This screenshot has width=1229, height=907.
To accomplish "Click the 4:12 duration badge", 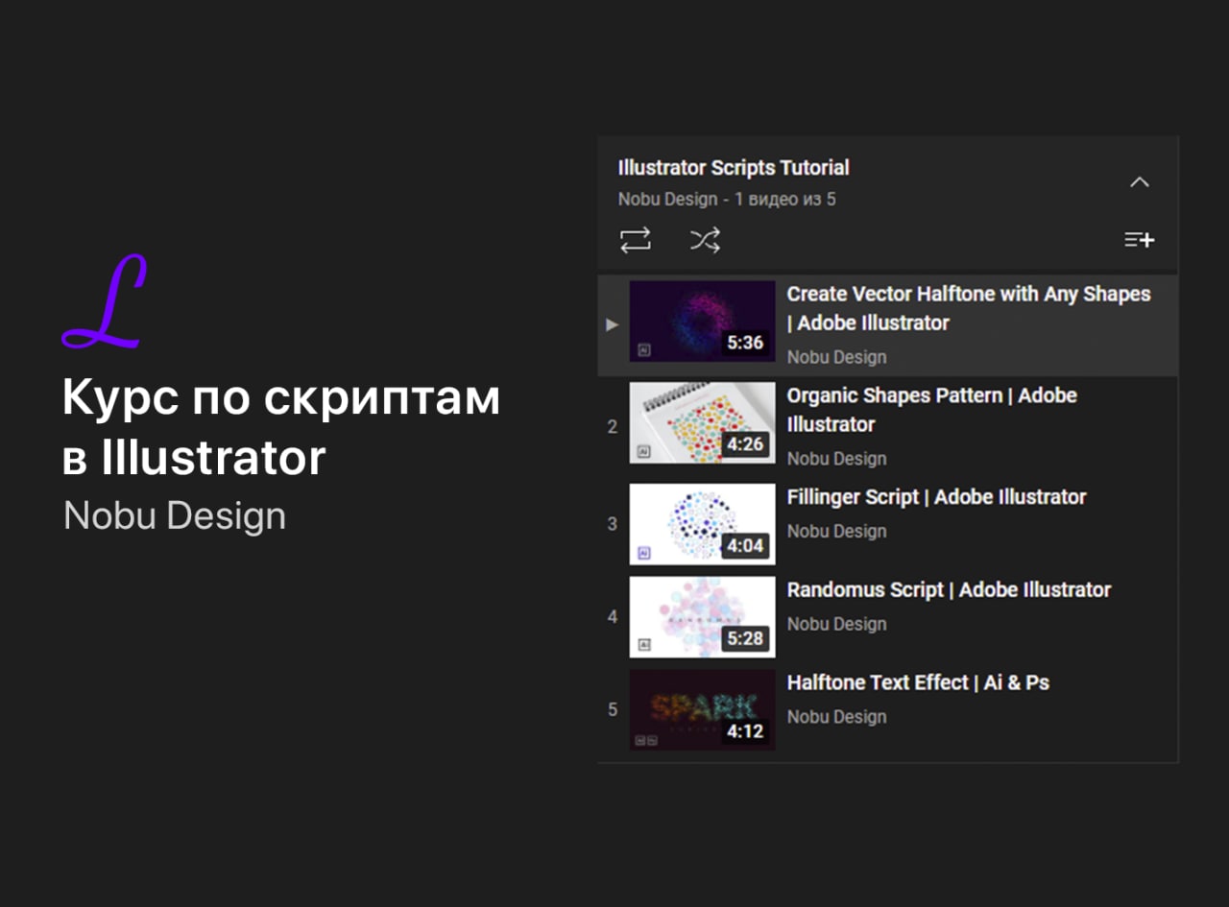I will tap(745, 731).
